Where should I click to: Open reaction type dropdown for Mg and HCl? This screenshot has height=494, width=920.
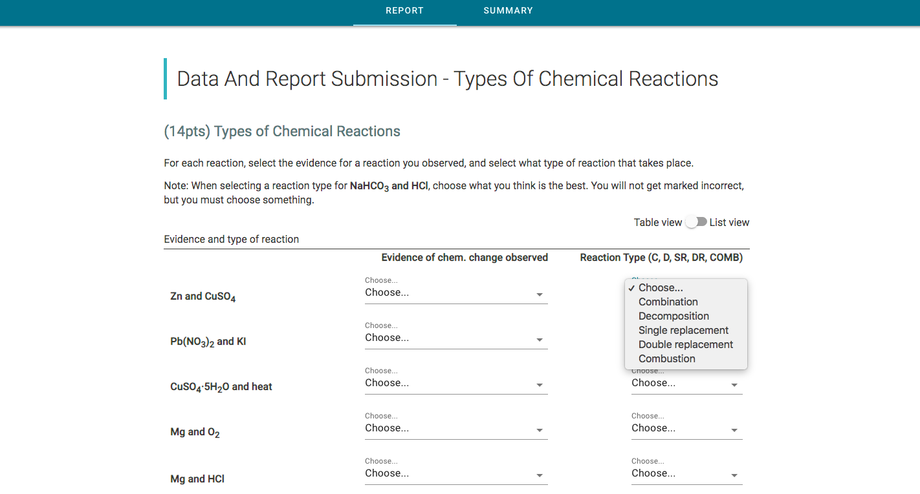pyautogui.click(x=686, y=473)
